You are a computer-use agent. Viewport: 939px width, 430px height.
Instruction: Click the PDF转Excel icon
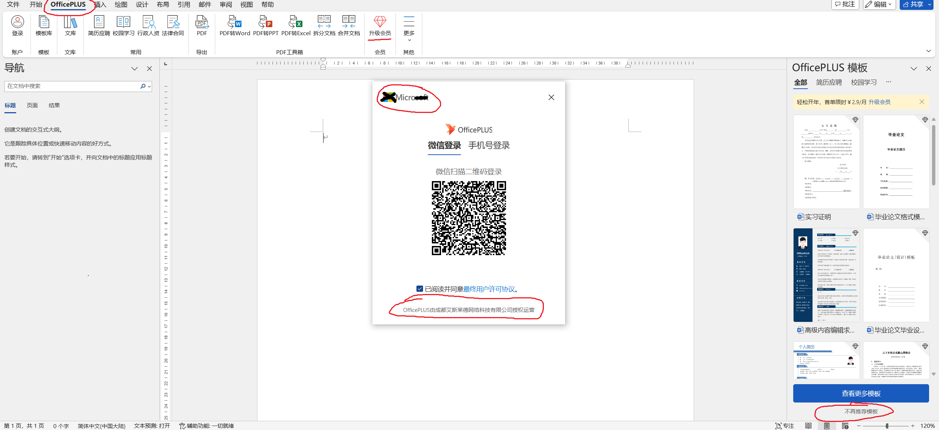(x=296, y=22)
